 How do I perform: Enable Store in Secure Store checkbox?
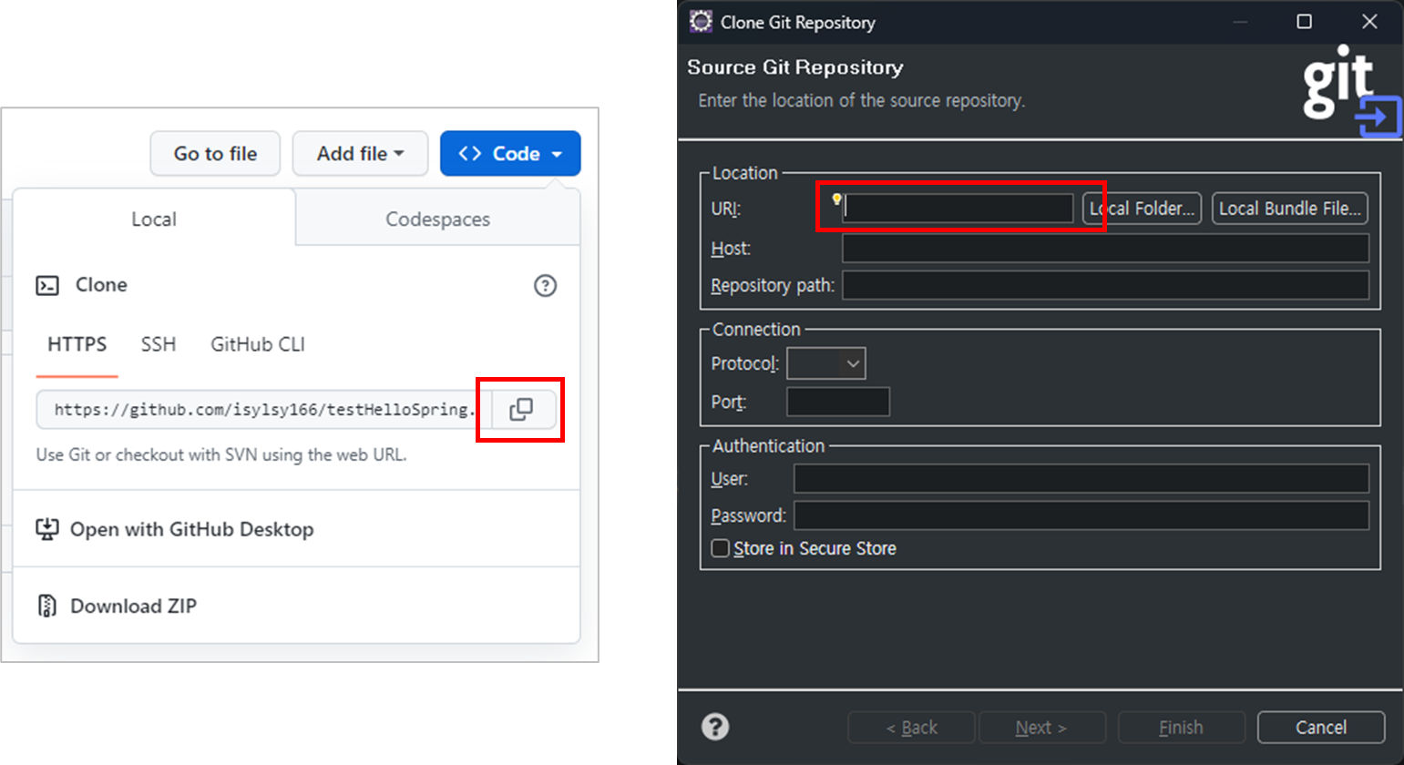(x=721, y=548)
